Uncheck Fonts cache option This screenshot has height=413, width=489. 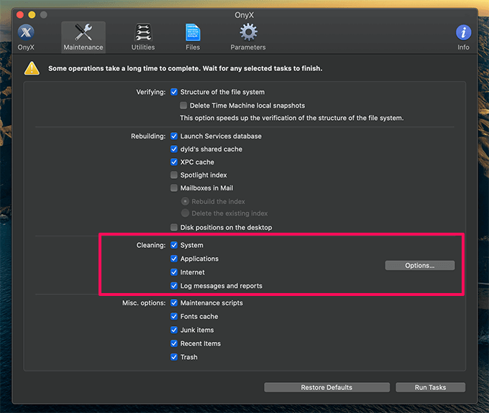pyautogui.click(x=174, y=316)
